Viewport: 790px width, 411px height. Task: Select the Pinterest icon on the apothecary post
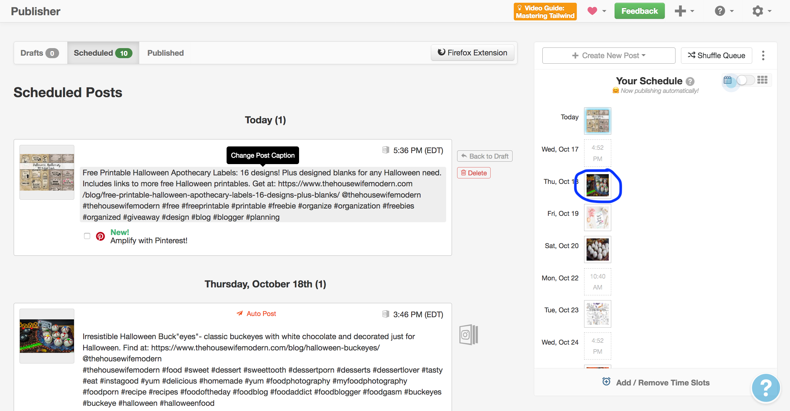coord(100,236)
